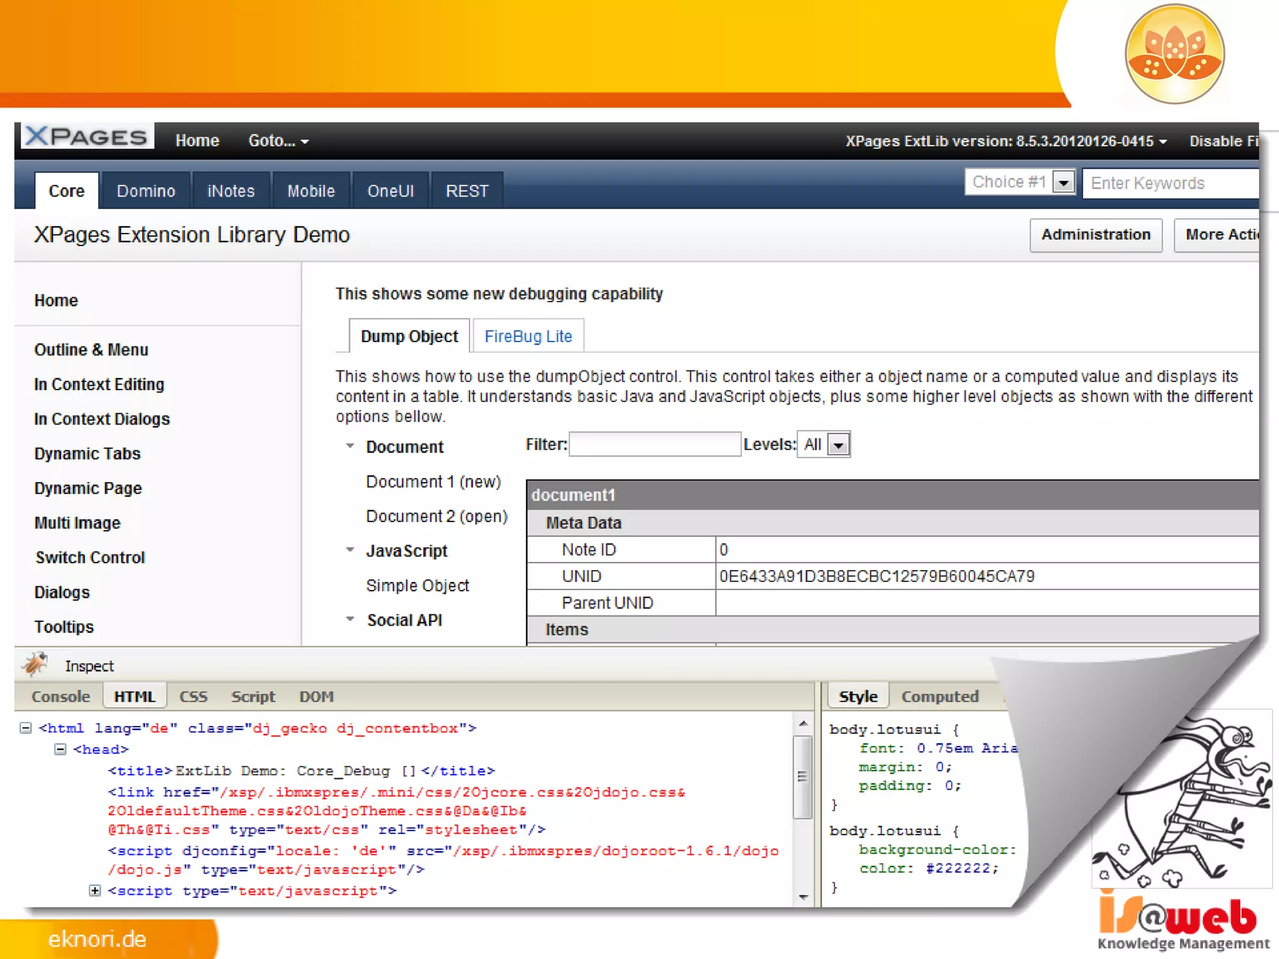Open the Levels All dropdown

point(839,445)
